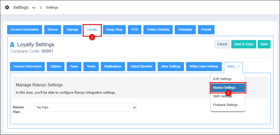Screen dimensions: 280x135
Task: Open the Payroll tab
Action: tap(206, 30)
